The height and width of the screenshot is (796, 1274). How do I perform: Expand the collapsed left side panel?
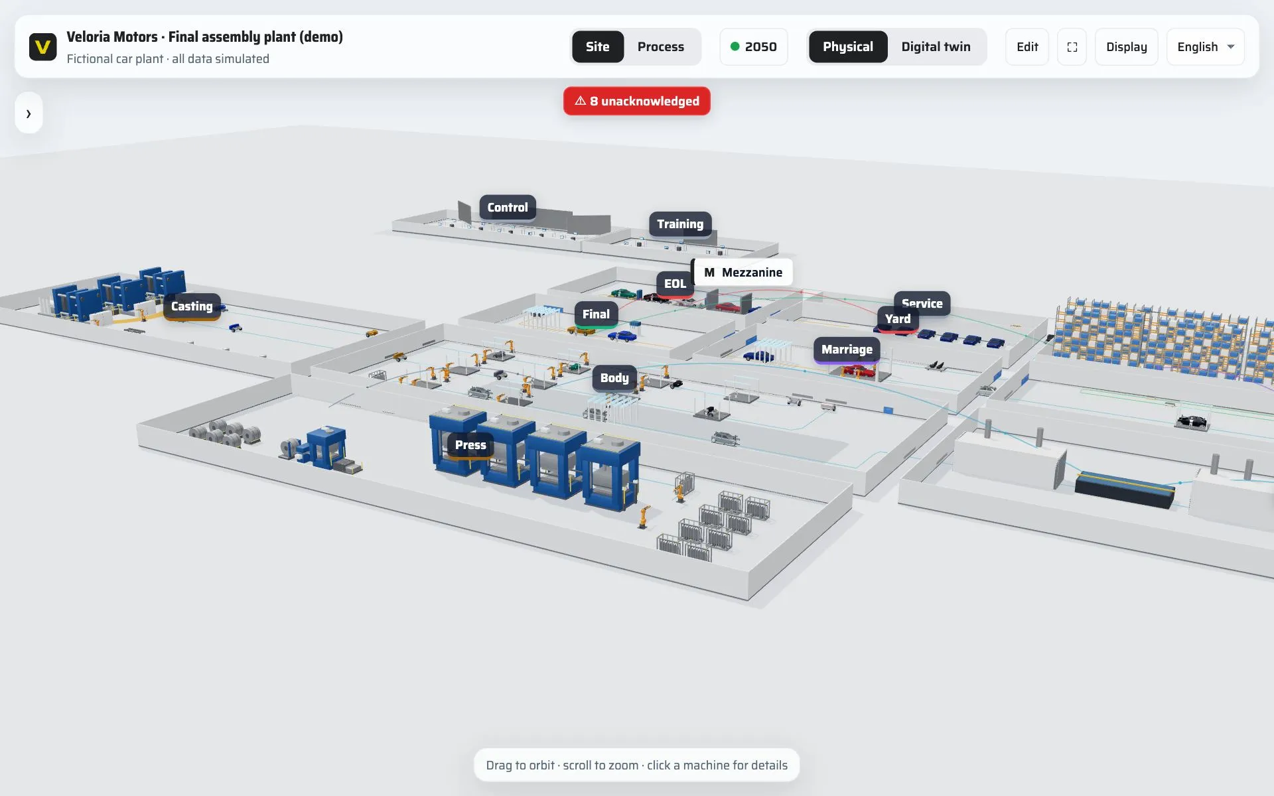[29, 113]
